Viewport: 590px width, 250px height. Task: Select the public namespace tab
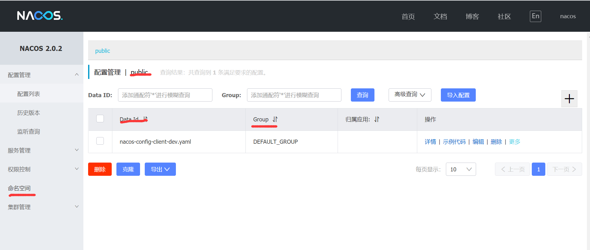click(103, 51)
